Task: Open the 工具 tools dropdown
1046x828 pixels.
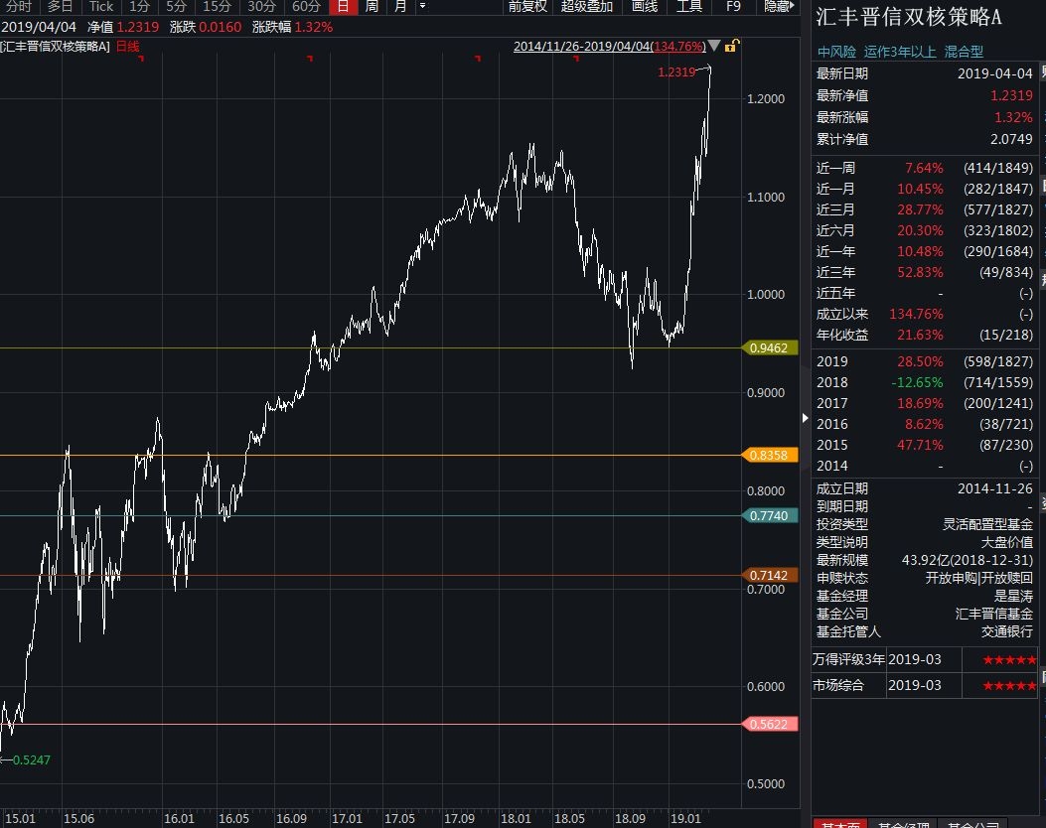Action: coord(688,7)
